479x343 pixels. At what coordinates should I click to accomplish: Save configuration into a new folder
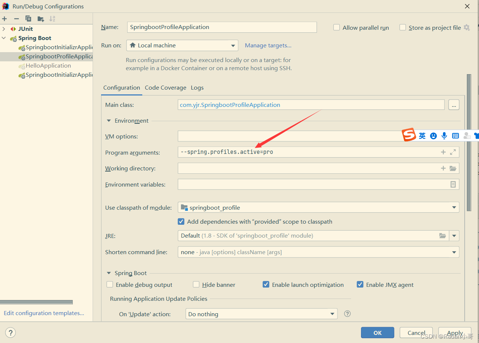tap(40, 19)
